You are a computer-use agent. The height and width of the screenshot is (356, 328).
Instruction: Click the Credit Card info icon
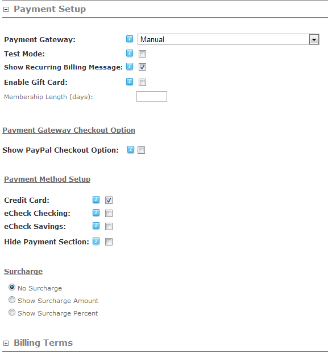pos(96,199)
